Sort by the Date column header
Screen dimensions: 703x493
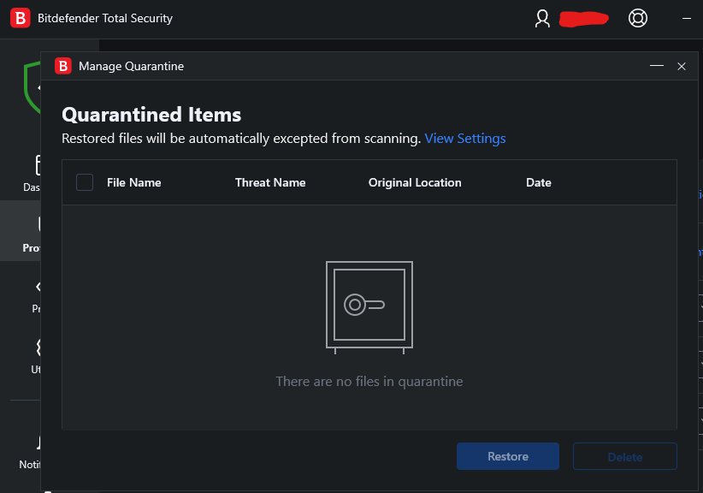point(539,182)
